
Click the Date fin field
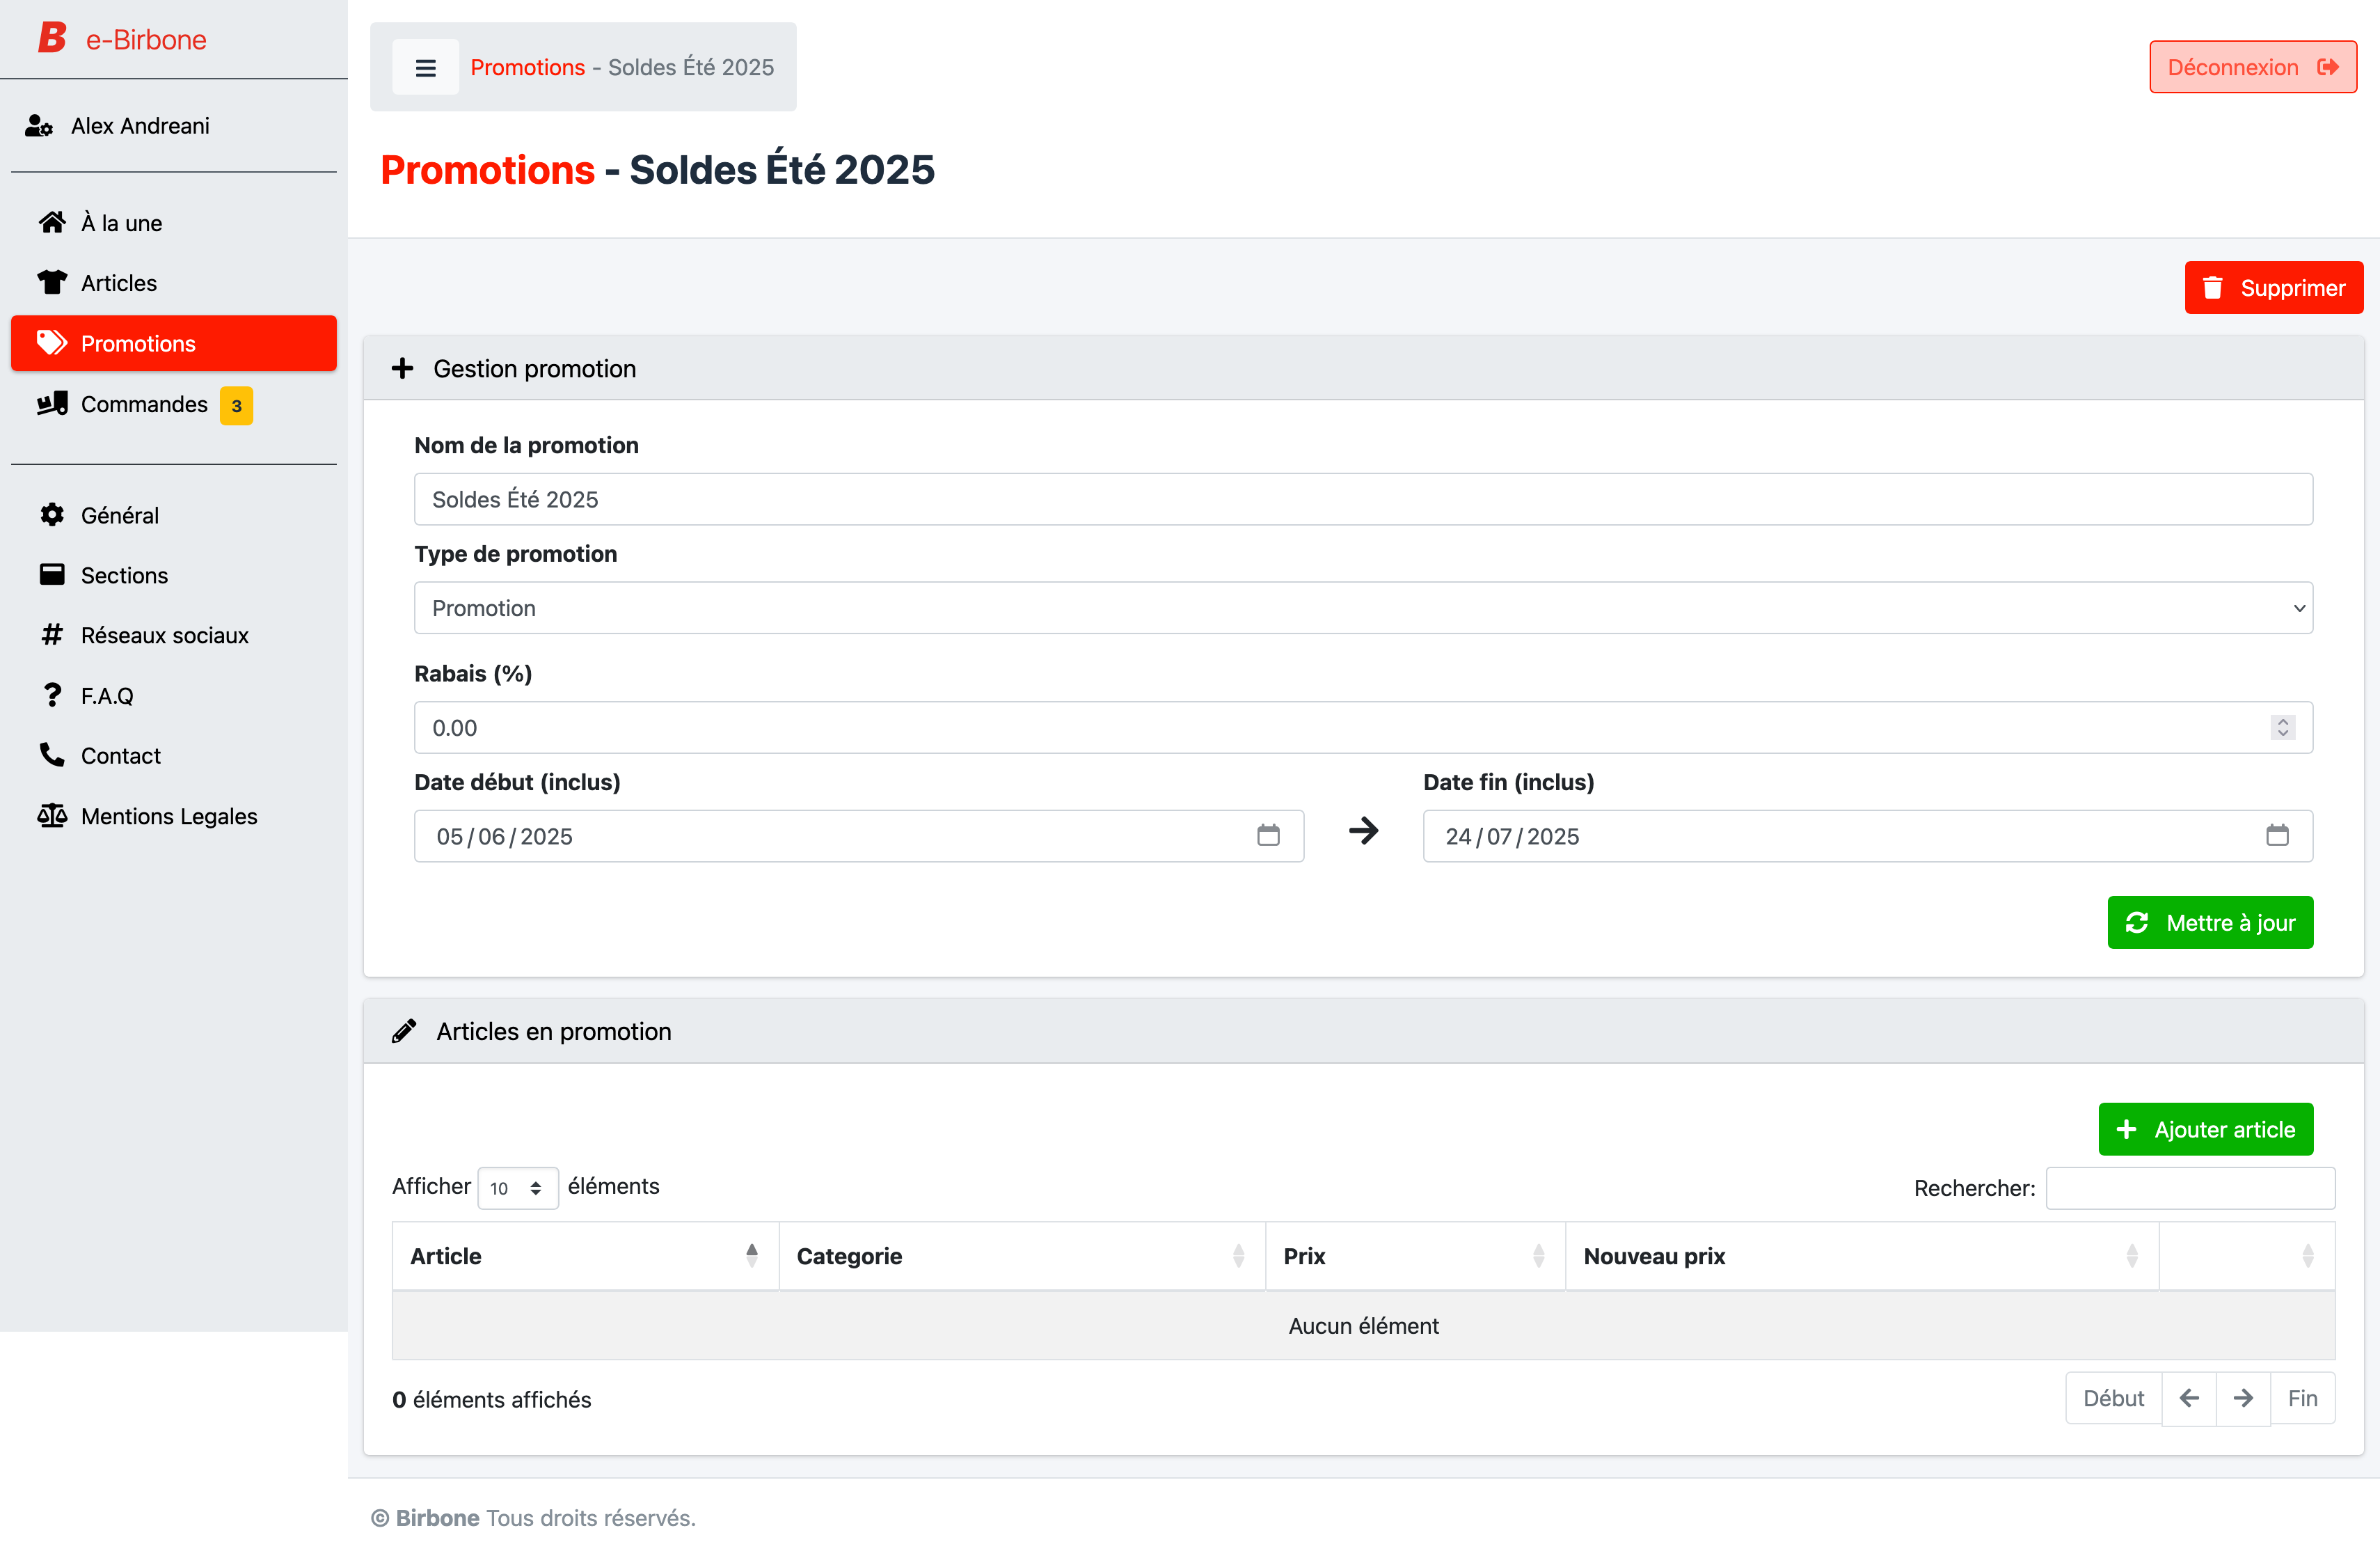click(1867, 837)
